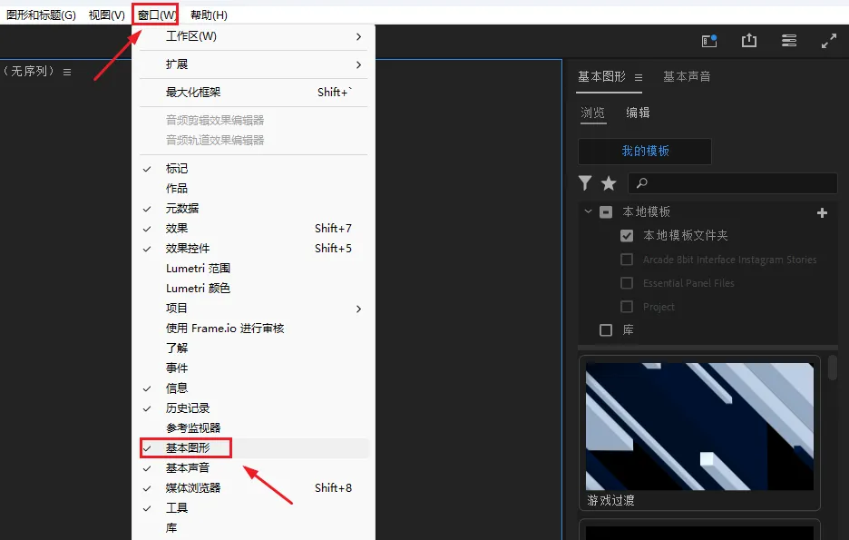849x540 pixels.
Task: Click the plus icon beside 本地模板
Action: [823, 212]
